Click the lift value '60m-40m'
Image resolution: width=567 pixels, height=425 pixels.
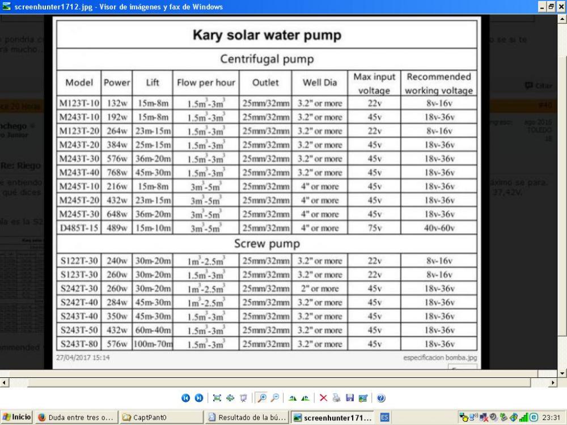(153, 330)
